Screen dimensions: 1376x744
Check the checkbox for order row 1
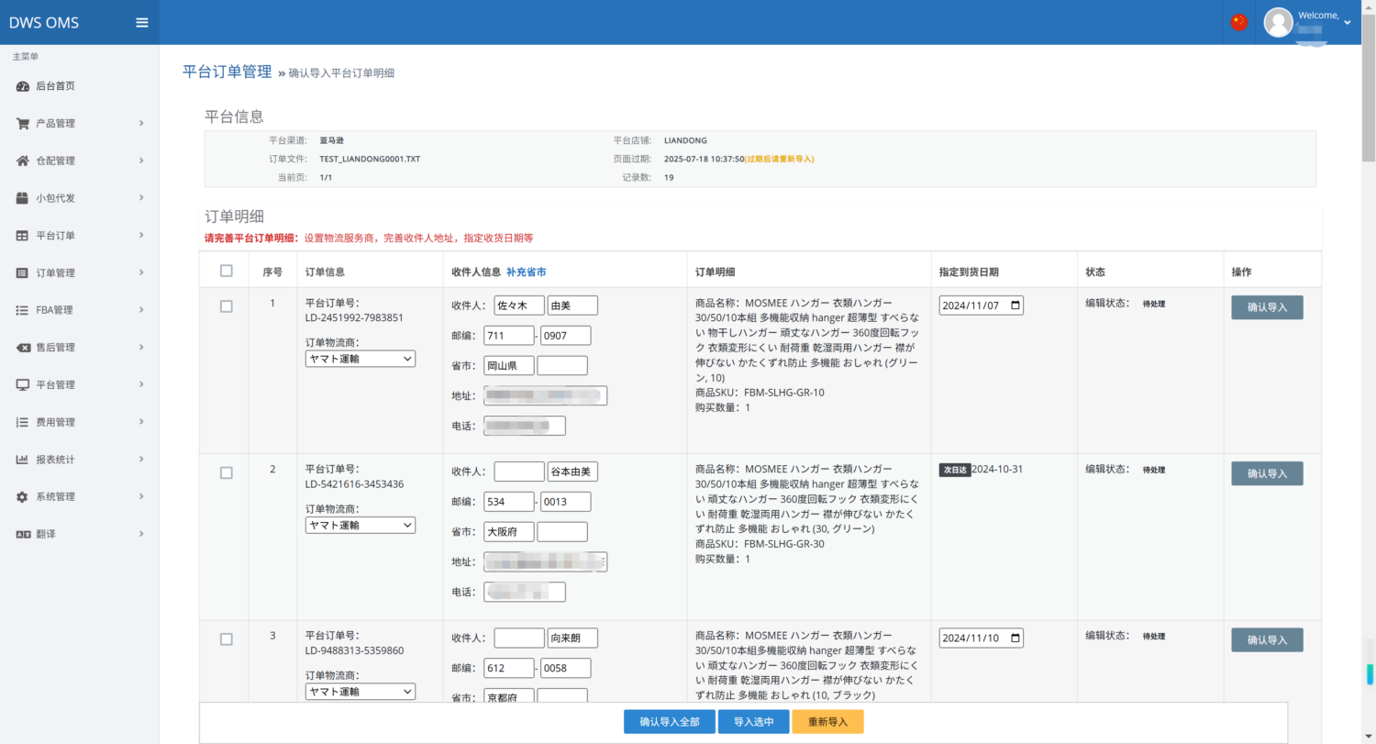[227, 306]
